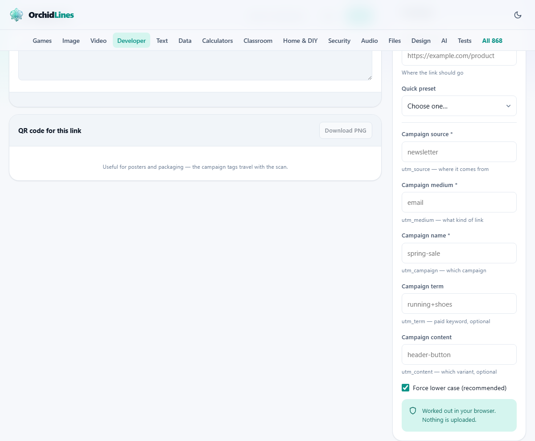
Task: Focus the Campaign name field
Action: [x=459, y=253]
